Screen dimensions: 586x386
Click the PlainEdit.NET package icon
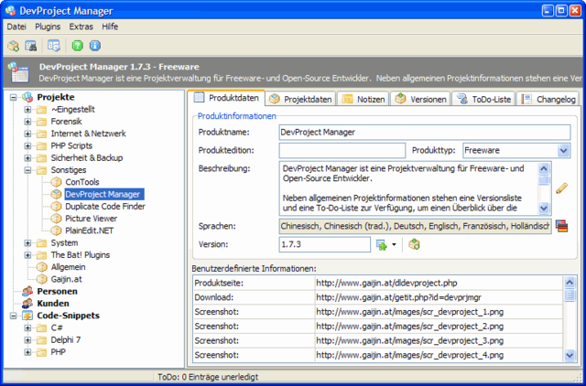coord(56,231)
